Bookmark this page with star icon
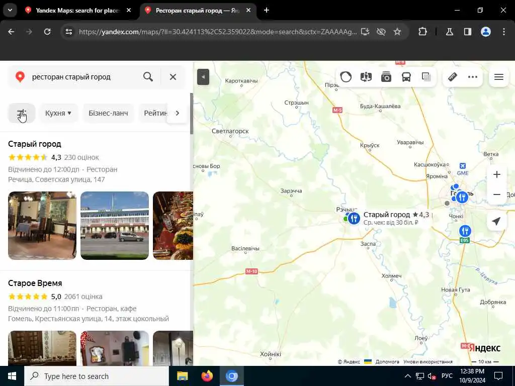Image resolution: width=515 pixels, height=386 pixels. coord(397,32)
